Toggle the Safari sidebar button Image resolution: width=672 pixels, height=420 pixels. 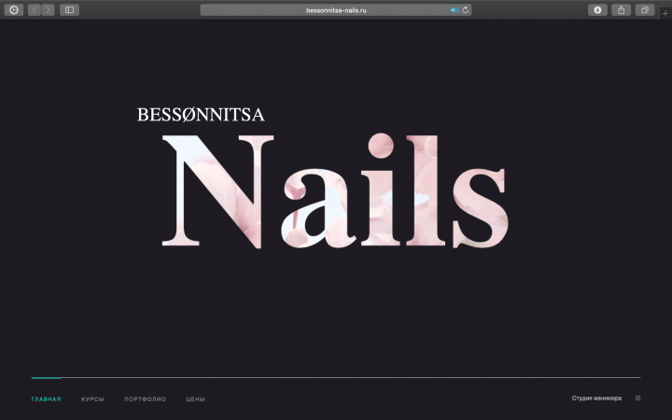69,10
